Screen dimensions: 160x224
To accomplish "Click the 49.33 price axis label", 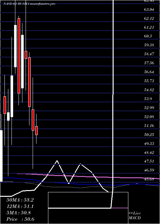I will 149,143.
